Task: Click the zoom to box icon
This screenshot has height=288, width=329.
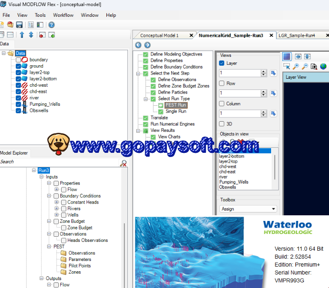Action: (x=314, y=67)
